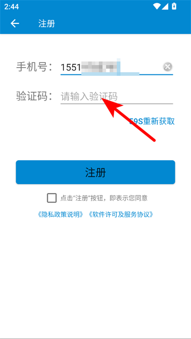The image size is (191, 339).
Task: Tap the cellular signal icon
Action: (x=165, y=7)
